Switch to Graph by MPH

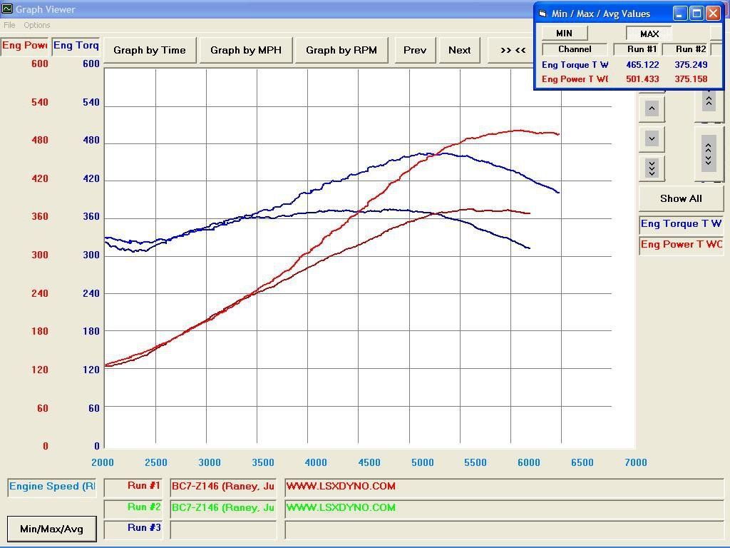tap(246, 50)
